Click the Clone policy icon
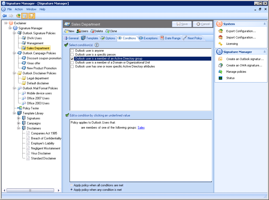The image size is (269, 200). point(107,31)
